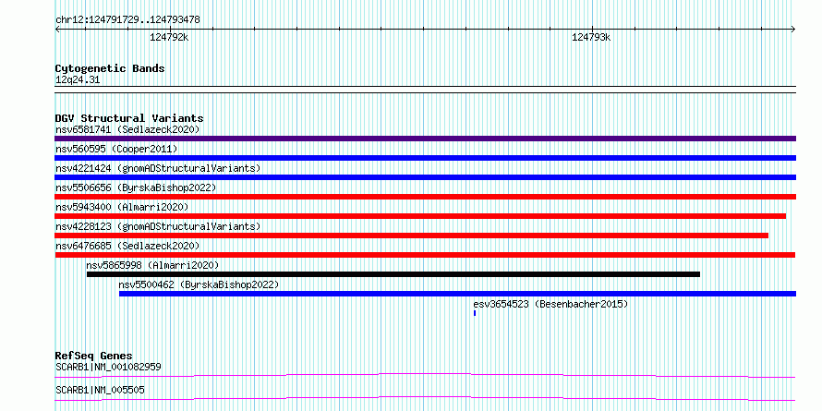The image size is (822, 411).
Task: Select the blue nsv4221424 variant bar
Action: 425,177
